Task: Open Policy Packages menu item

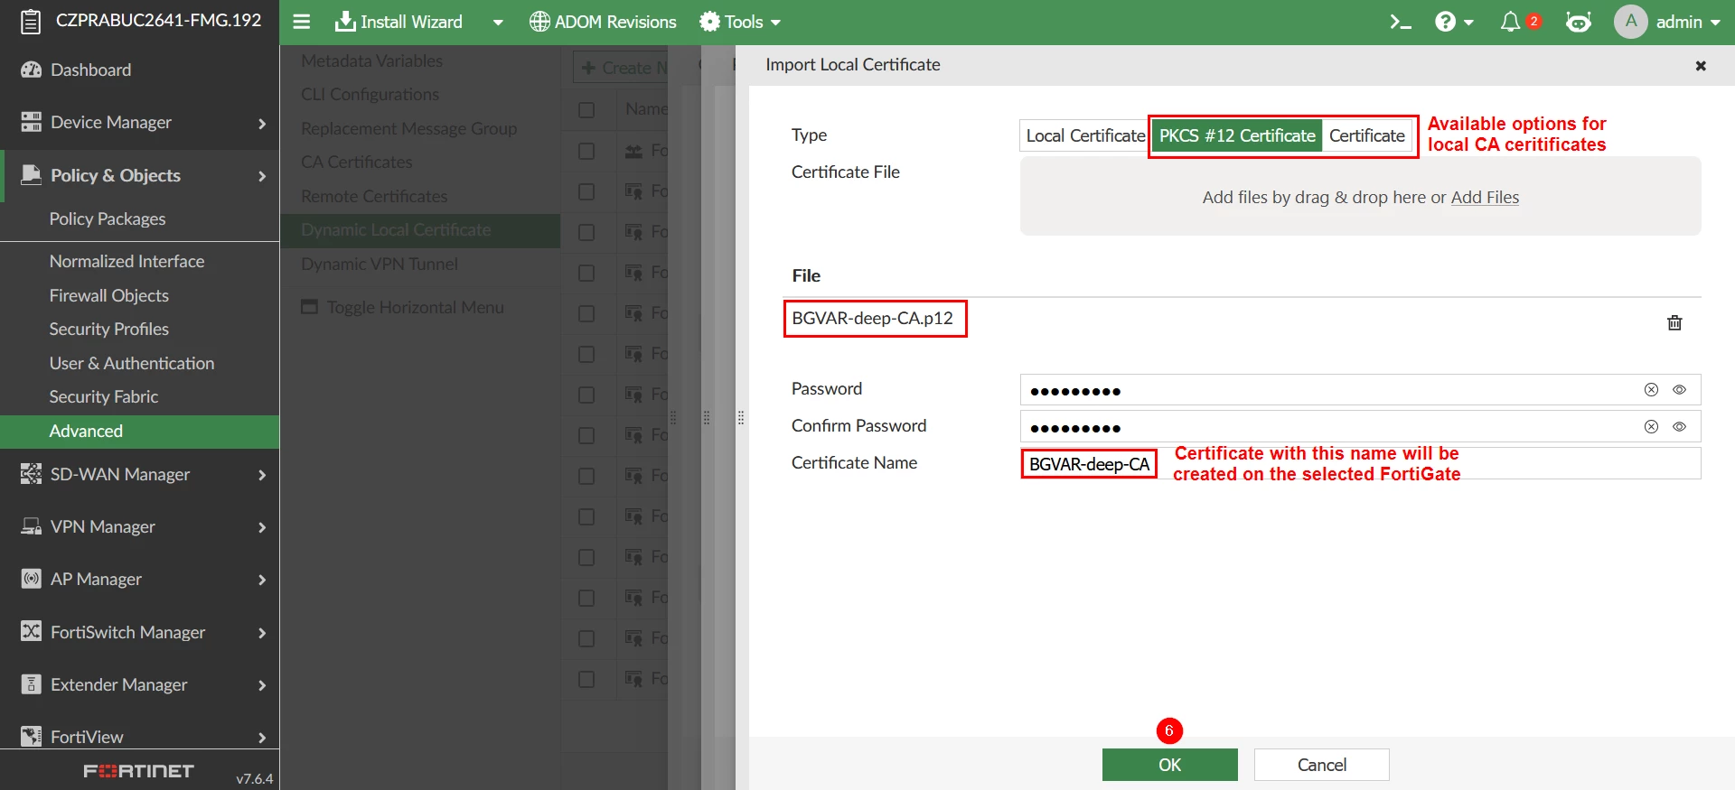Action: click(108, 218)
